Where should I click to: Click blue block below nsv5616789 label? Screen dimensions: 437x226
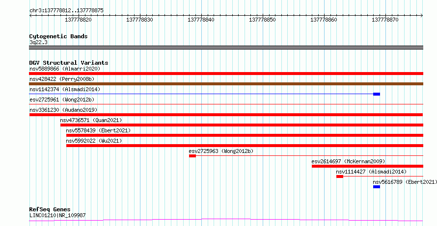pyautogui.click(x=377, y=187)
